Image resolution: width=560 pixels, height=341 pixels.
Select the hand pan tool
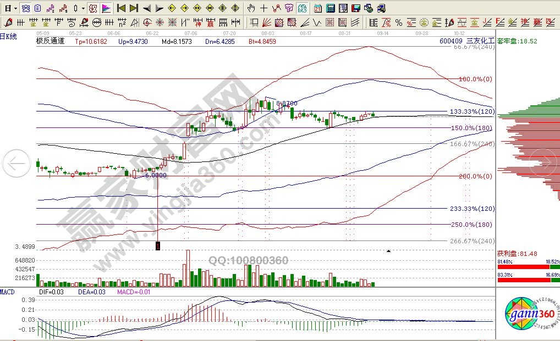[251, 8]
